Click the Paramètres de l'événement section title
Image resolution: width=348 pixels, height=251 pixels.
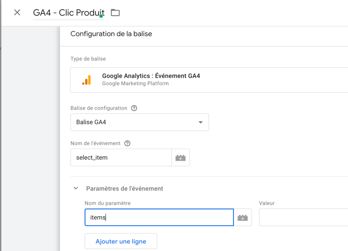point(125,189)
